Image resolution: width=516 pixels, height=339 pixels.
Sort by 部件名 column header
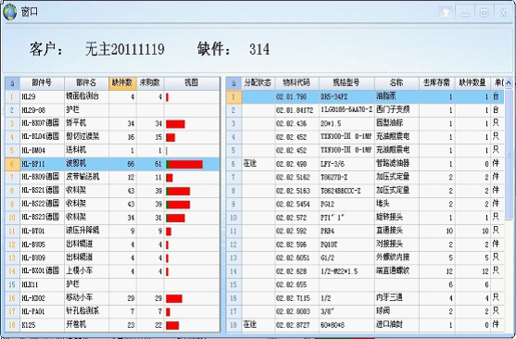(x=86, y=83)
